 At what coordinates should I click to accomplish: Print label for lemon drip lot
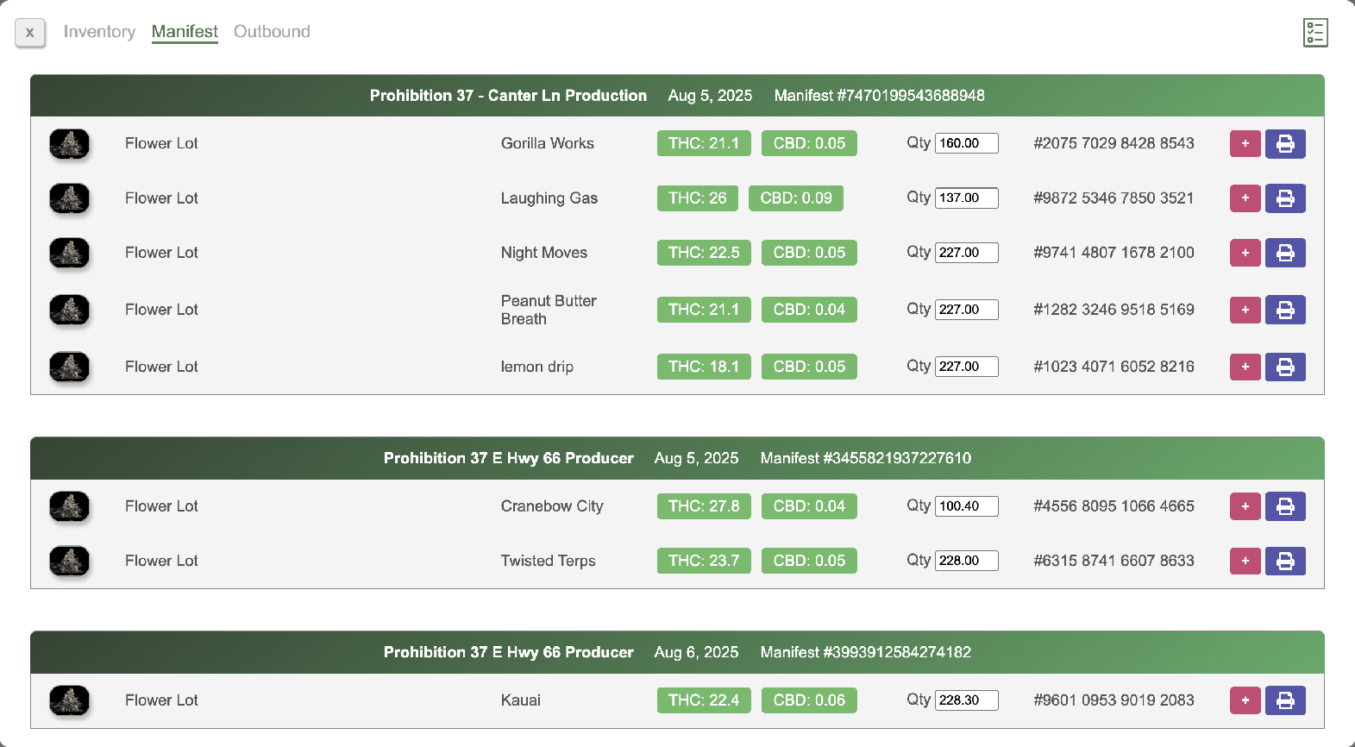coord(1285,367)
